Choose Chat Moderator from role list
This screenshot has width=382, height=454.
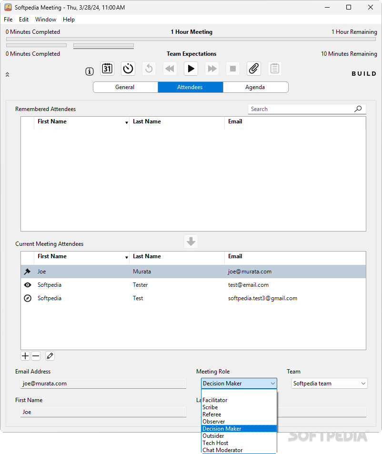point(239,450)
